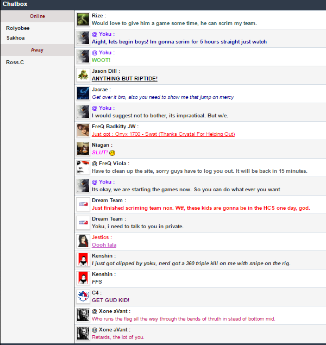Screen dimensions: 326x345
Task: Click 'I would suggest not to bother' message
Action: click(x=160, y=116)
